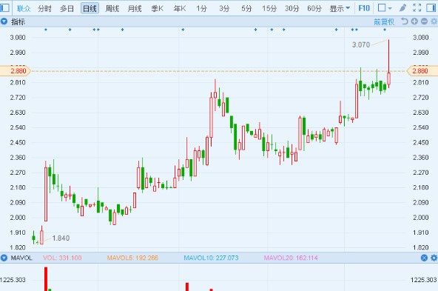This screenshot has width=438, height=291.
Task: Click the tallest red volume bar
Action: 46,279
